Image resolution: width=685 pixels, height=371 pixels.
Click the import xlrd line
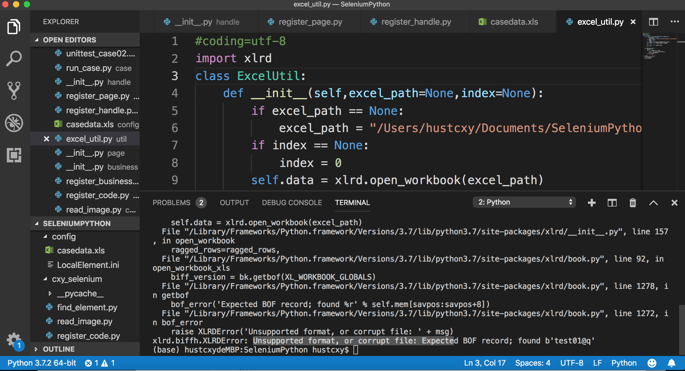pos(234,58)
